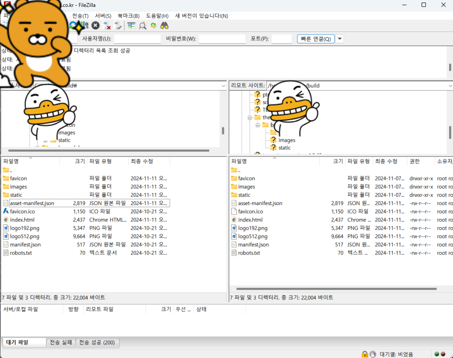453x358 pixels.
Task: Click local logo512.png file icon
Action: coord(6,237)
